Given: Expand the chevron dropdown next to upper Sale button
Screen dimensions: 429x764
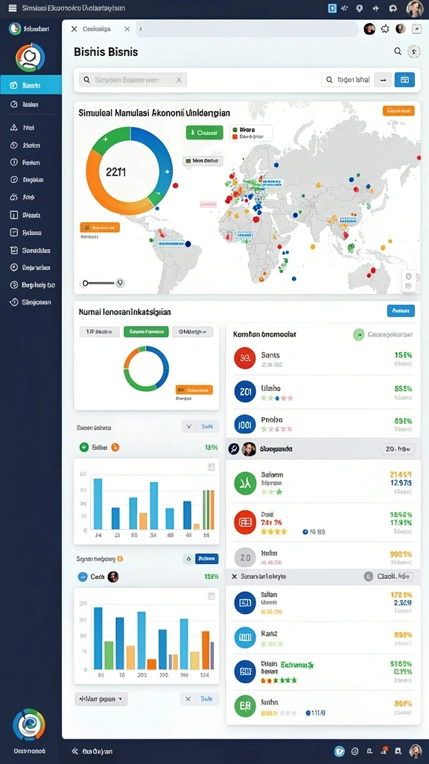Looking at the screenshot, I should tap(188, 427).
